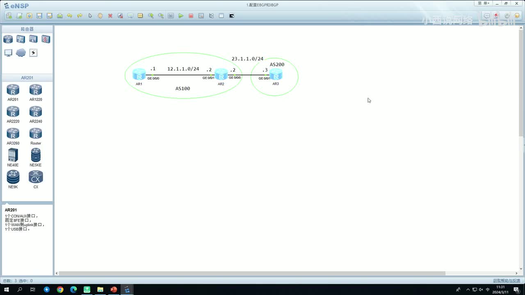Pick the AR3260 router model

(13, 136)
